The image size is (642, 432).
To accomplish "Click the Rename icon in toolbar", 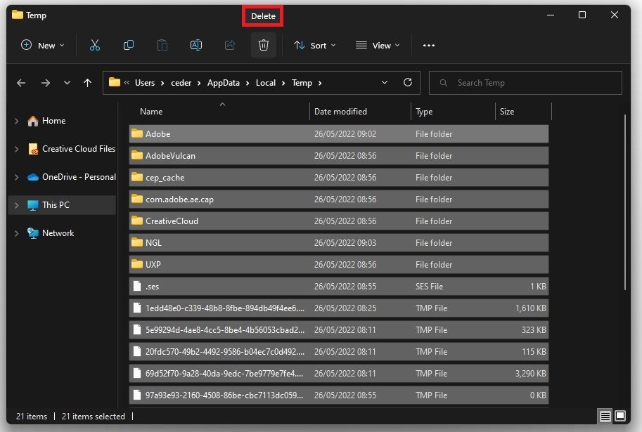I will [x=196, y=45].
